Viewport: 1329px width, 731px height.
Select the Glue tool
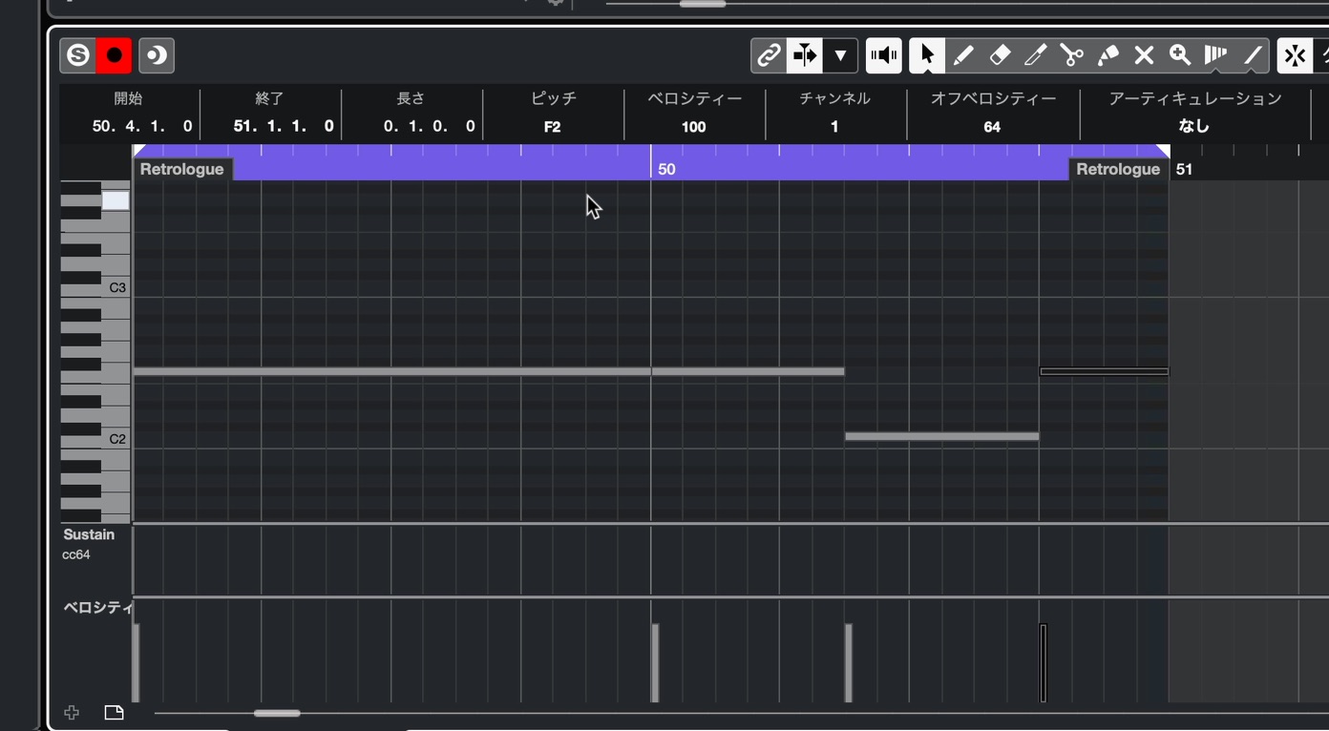click(1108, 55)
